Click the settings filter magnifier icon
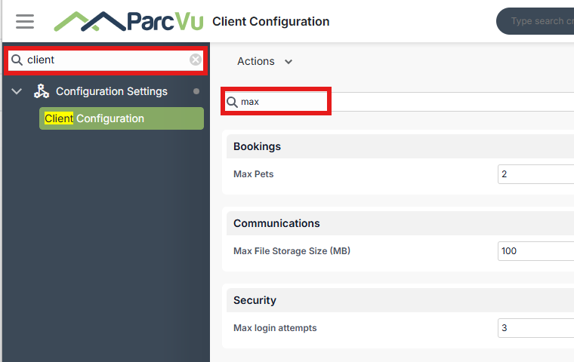 pyautogui.click(x=232, y=102)
